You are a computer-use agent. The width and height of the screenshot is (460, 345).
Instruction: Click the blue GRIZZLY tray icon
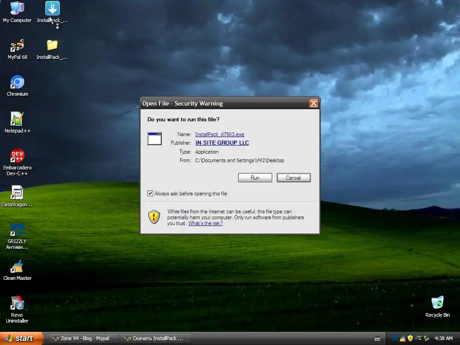[x=394, y=338]
